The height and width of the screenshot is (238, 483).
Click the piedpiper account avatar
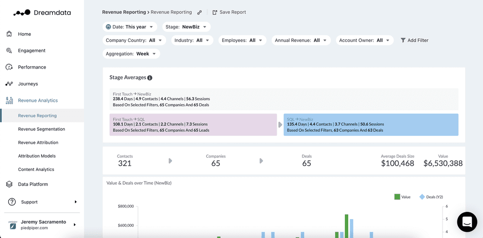(13, 225)
